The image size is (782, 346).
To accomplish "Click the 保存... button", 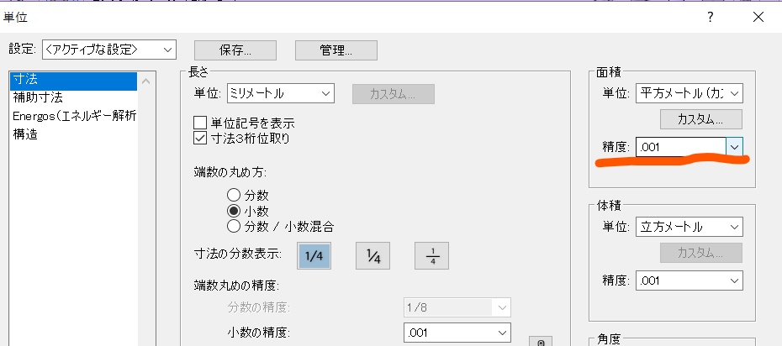I will pyautogui.click(x=235, y=50).
